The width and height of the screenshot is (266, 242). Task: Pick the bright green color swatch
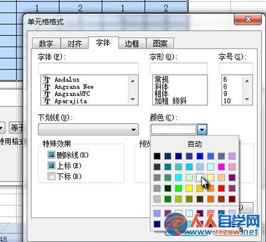coord(178,189)
